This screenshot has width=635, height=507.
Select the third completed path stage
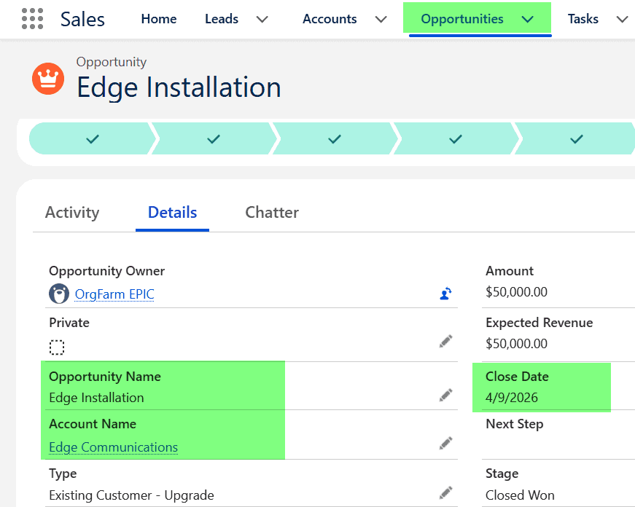point(335,139)
